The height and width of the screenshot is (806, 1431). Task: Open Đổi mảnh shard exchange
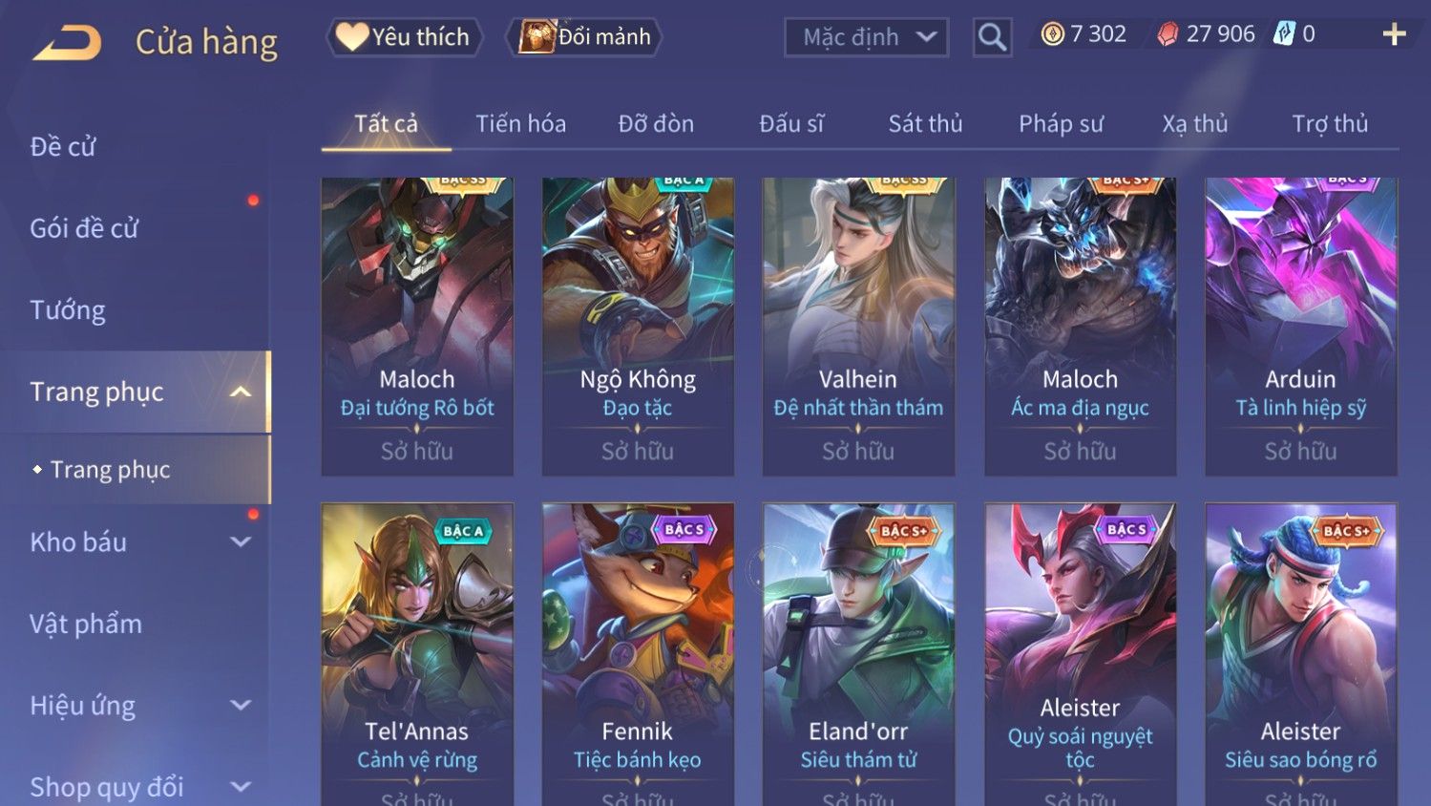point(583,37)
